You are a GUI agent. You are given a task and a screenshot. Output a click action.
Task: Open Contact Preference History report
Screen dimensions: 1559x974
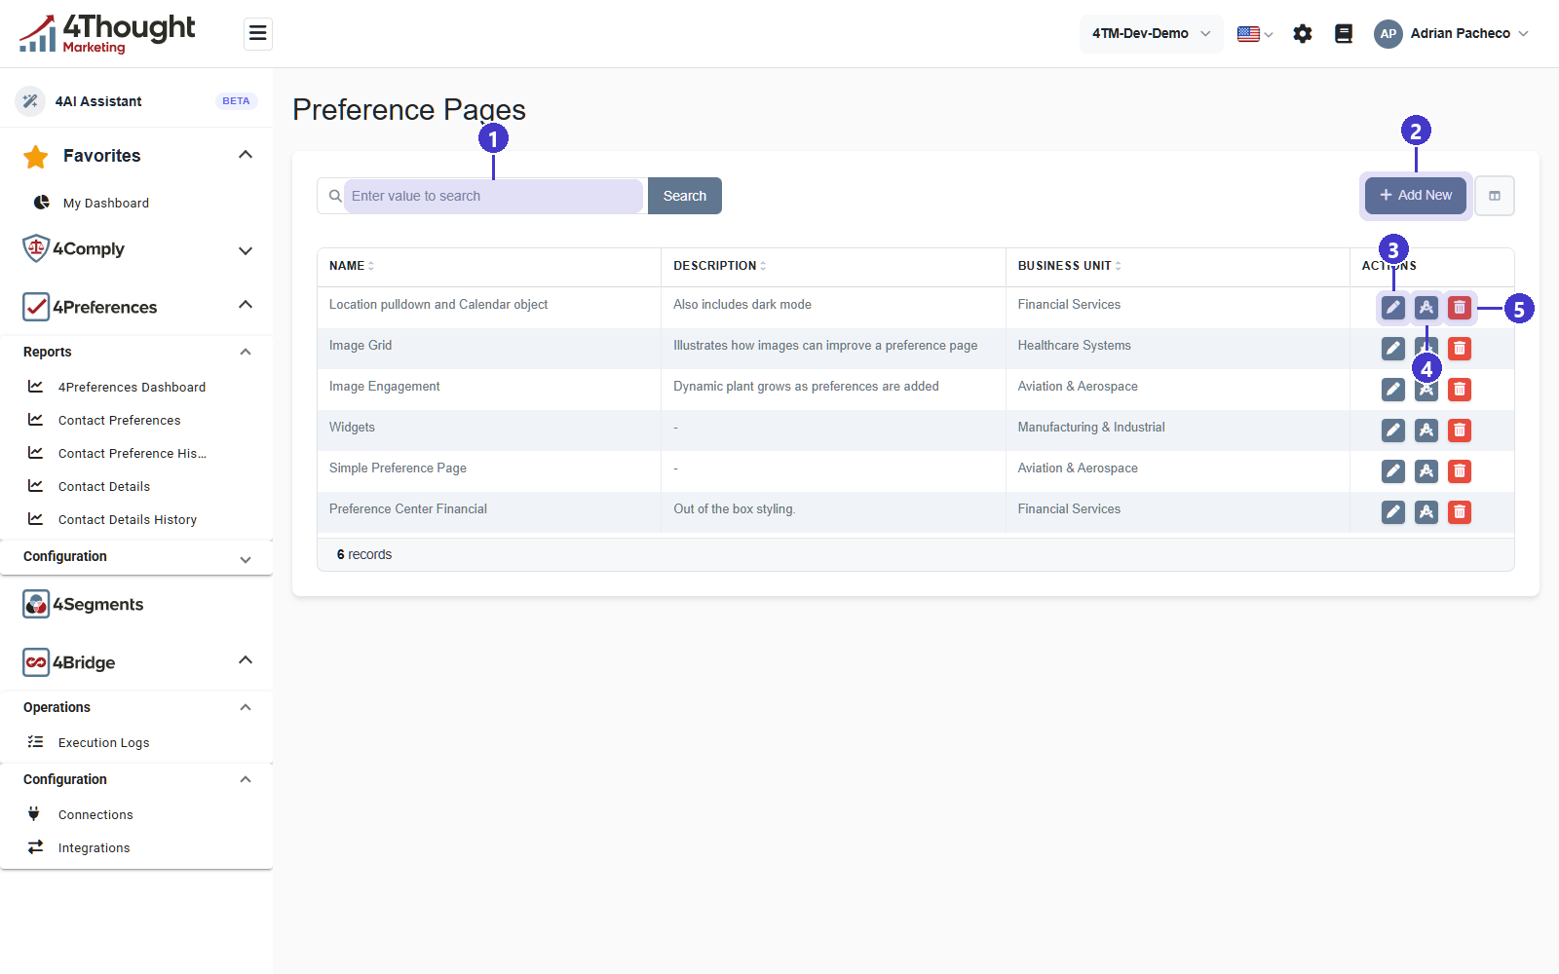pyautogui.click(x=132, y=453)
